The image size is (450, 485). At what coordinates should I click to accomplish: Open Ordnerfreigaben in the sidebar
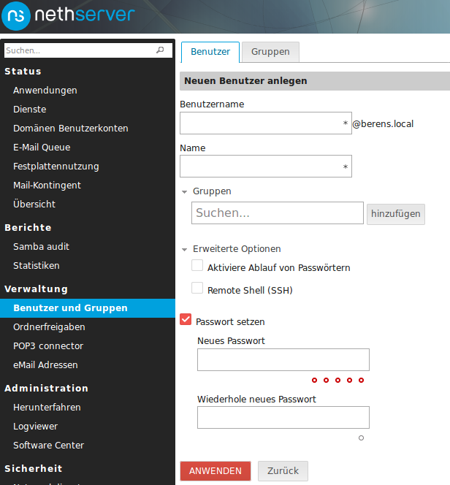point(49,326)
